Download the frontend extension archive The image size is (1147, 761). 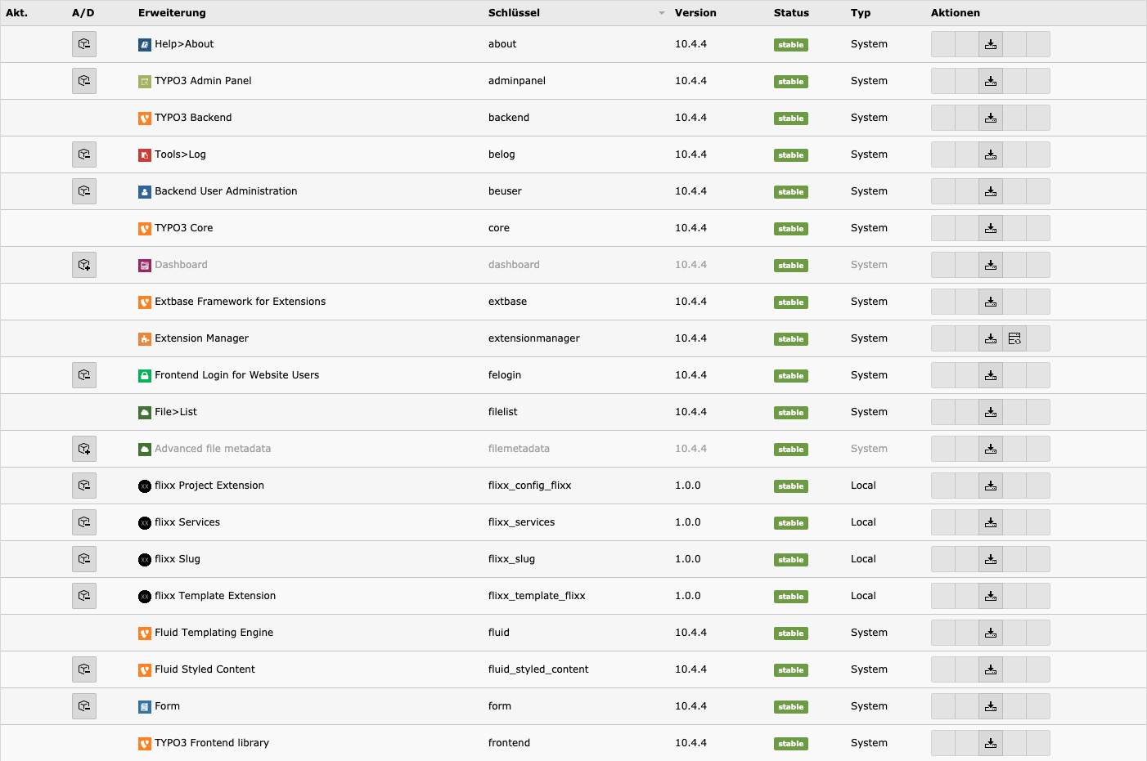[x=991, y=743]
